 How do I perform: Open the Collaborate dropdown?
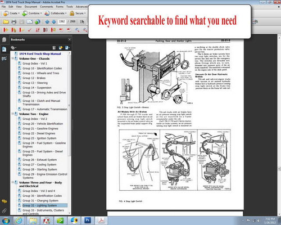56,13
